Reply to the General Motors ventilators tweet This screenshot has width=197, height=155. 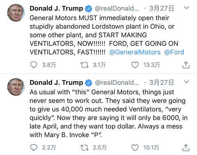[34, 65]
